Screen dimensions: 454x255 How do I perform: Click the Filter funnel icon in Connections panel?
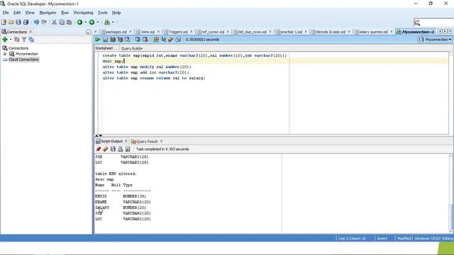click(x=24, y=40)
